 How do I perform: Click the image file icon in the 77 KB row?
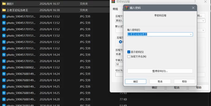click(x=4, y=99)
